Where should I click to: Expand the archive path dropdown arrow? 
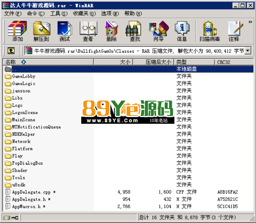click(248, 51)
